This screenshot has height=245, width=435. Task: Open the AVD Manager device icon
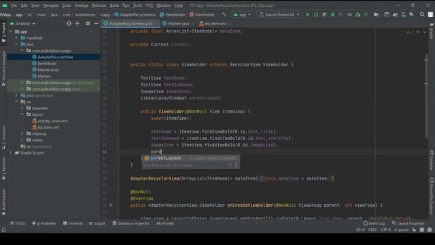pyautogui.click(x=403, y=15)
